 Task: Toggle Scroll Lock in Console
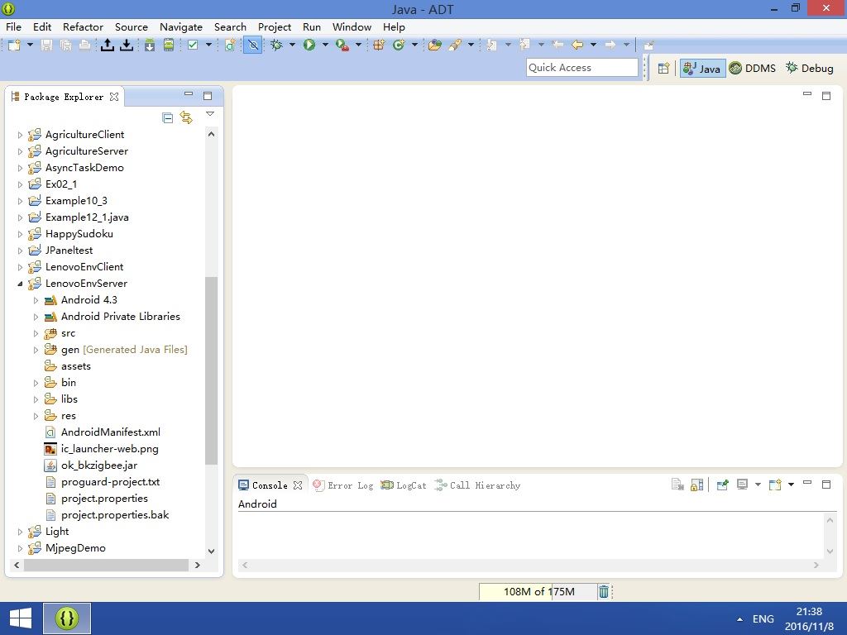[x=696, y=485]
